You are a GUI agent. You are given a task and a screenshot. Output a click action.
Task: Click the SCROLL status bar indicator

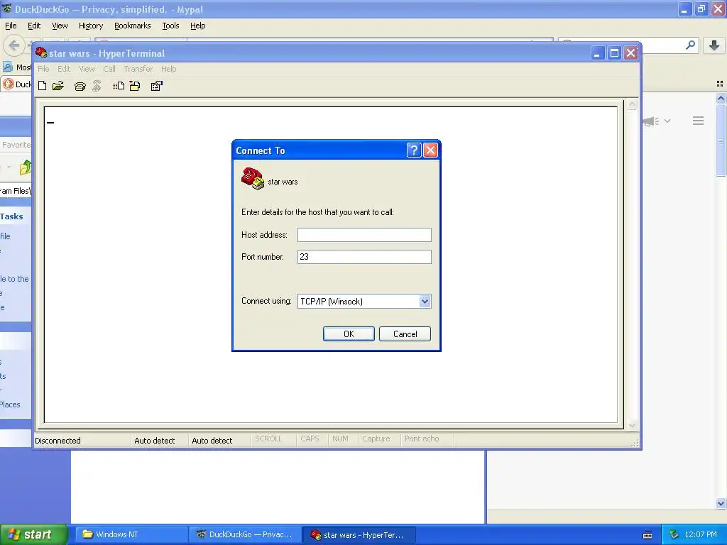pyautogui.click(x=268, y=439)
